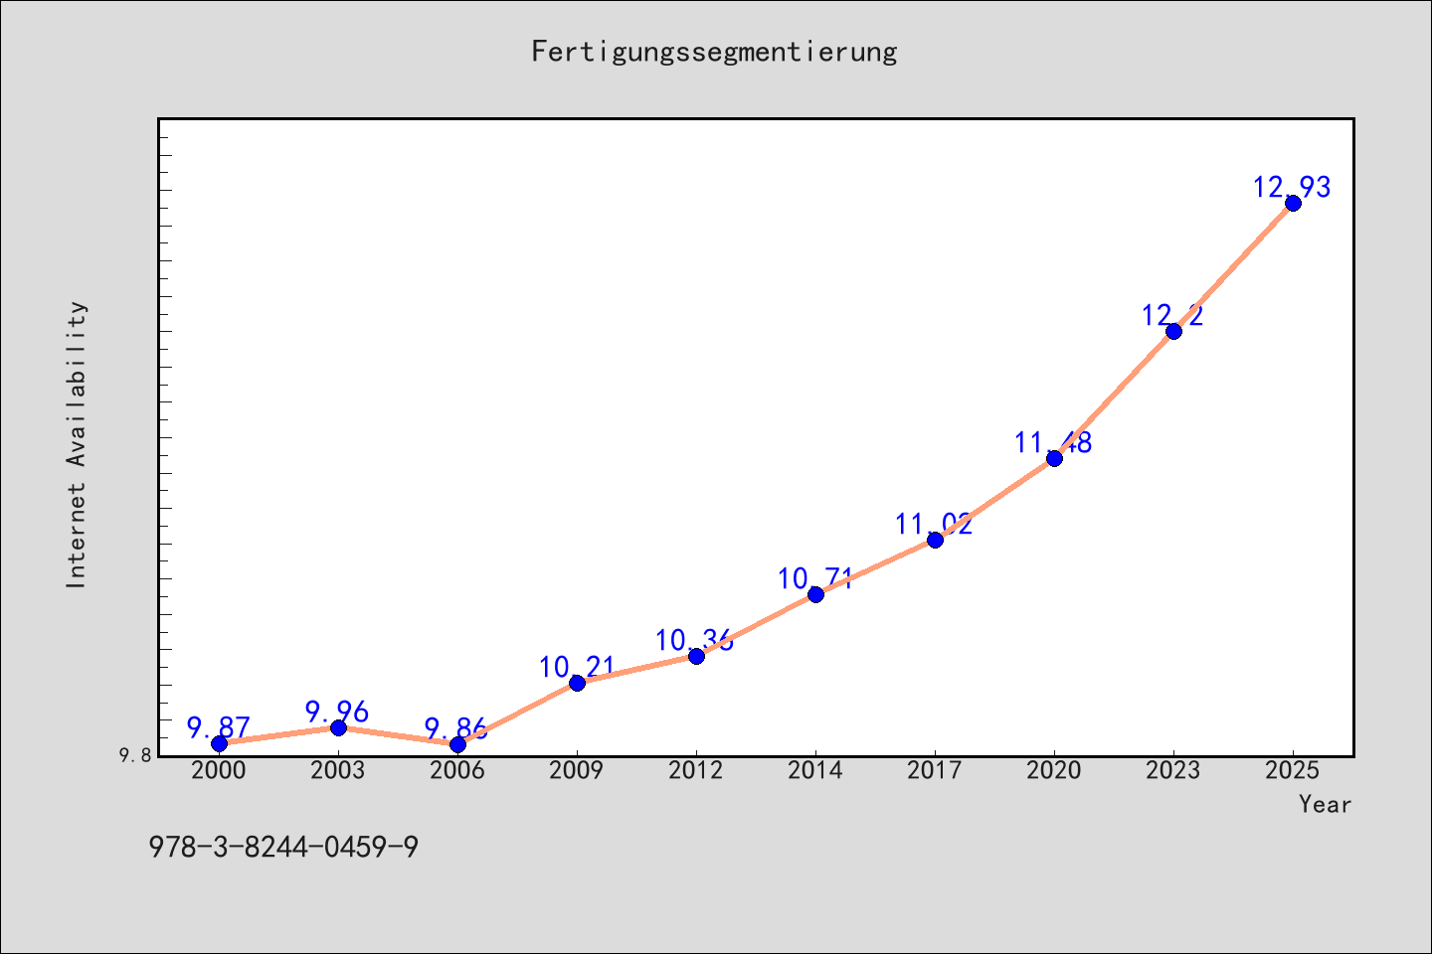The height and width of the screenshot is (954, 1432).
Task: Click the 978-3-8244-0459-9 footer text
Action: click(x=283, y=848)
